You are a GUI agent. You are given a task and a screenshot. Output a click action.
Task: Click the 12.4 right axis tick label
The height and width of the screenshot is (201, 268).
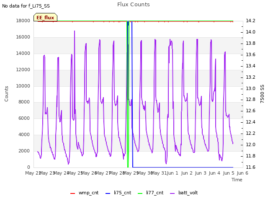[250, 122]
